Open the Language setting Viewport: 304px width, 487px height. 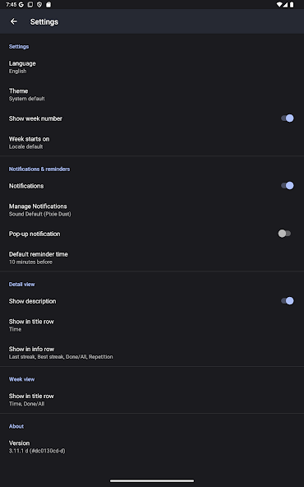tap(152, 67)
